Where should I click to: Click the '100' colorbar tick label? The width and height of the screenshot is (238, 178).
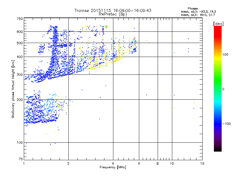tap(225, 55)
